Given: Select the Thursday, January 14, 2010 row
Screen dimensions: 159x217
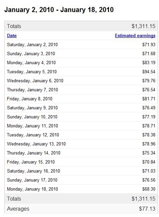Looking at the screenshot, I should [x=81, y=153].
